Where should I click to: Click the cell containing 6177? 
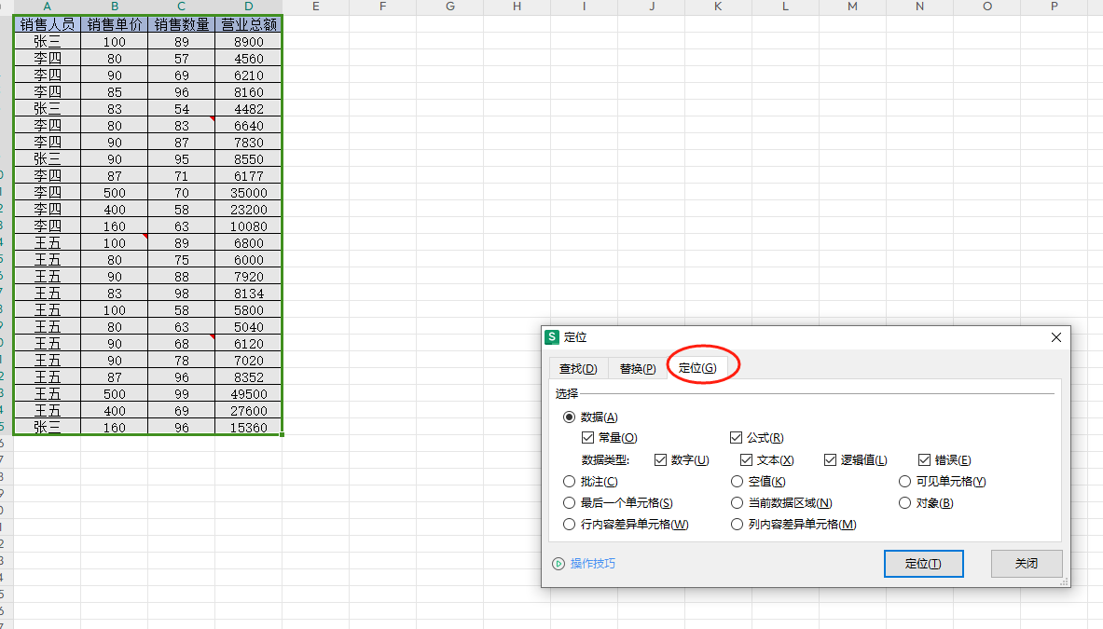[248, 176]
